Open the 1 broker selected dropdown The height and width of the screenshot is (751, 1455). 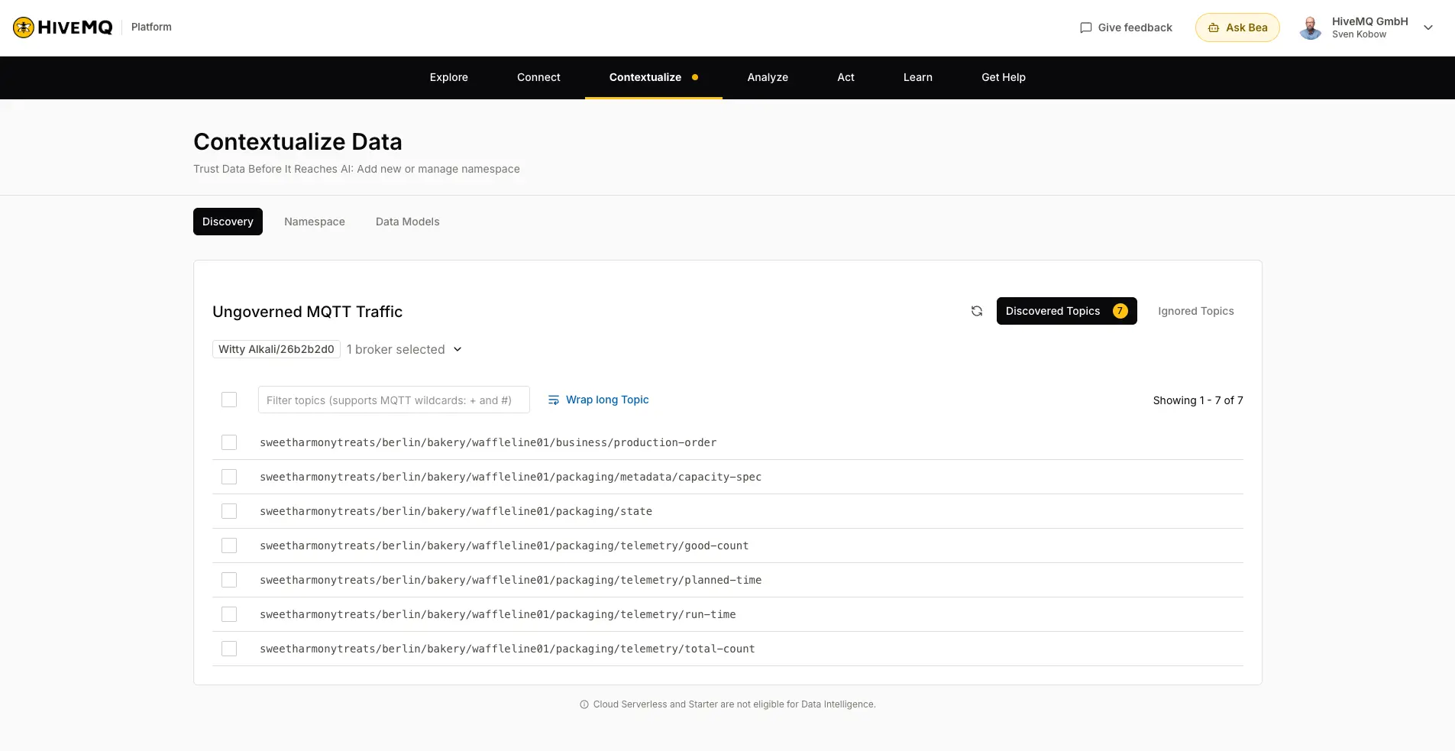(x=404, y=349)
